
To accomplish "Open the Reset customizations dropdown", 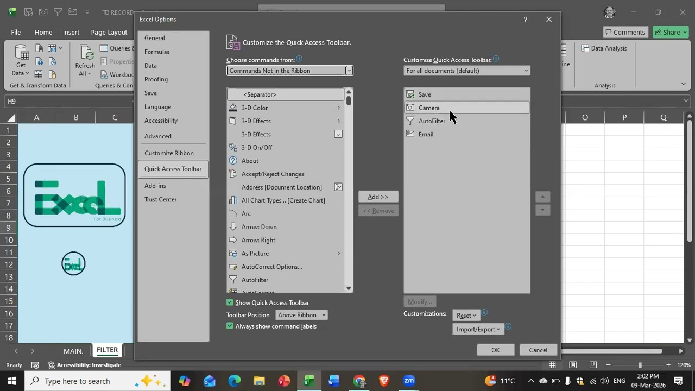I will 466,316.
